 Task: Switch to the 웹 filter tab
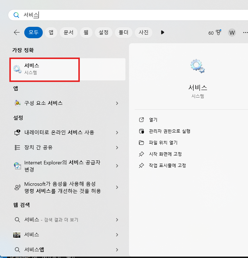click(86, 33)
